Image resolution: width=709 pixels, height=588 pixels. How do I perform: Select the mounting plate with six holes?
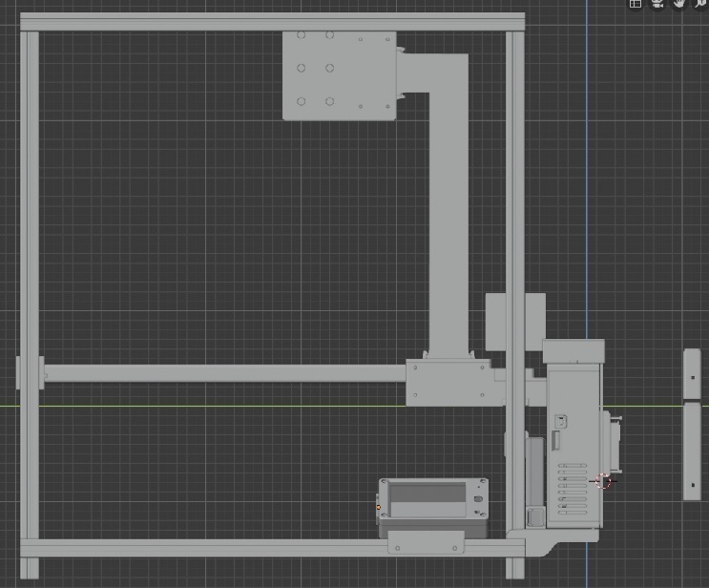pyautogui.click(x=339, y=75)
